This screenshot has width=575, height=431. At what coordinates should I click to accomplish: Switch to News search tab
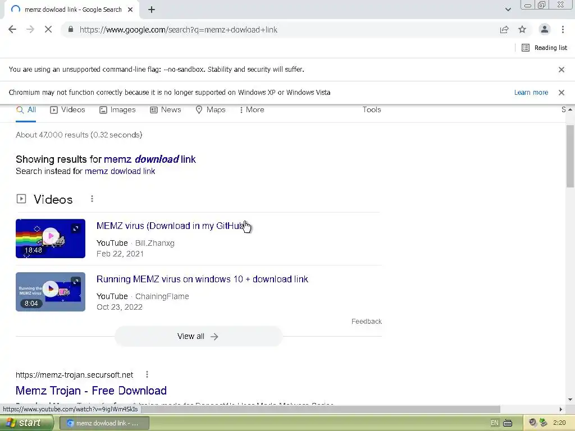166,110
